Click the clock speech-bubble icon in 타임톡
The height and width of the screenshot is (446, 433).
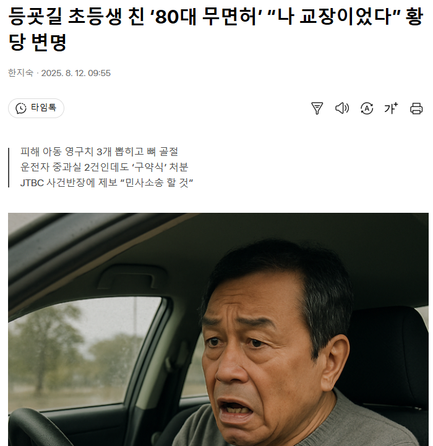(21, 108)
